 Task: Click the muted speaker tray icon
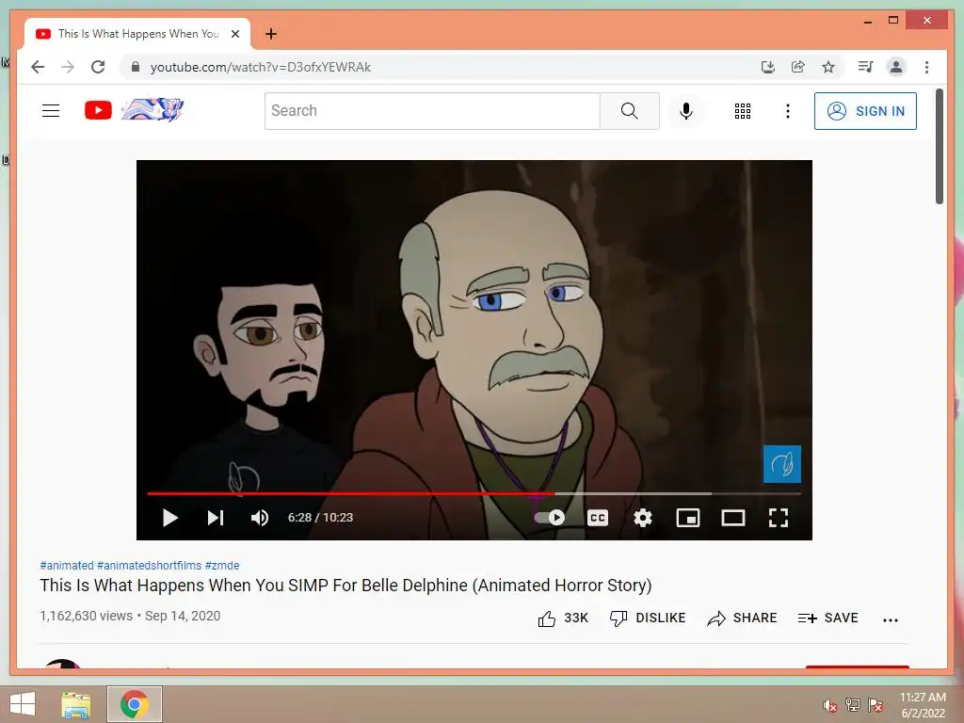[x=830, y=705]
